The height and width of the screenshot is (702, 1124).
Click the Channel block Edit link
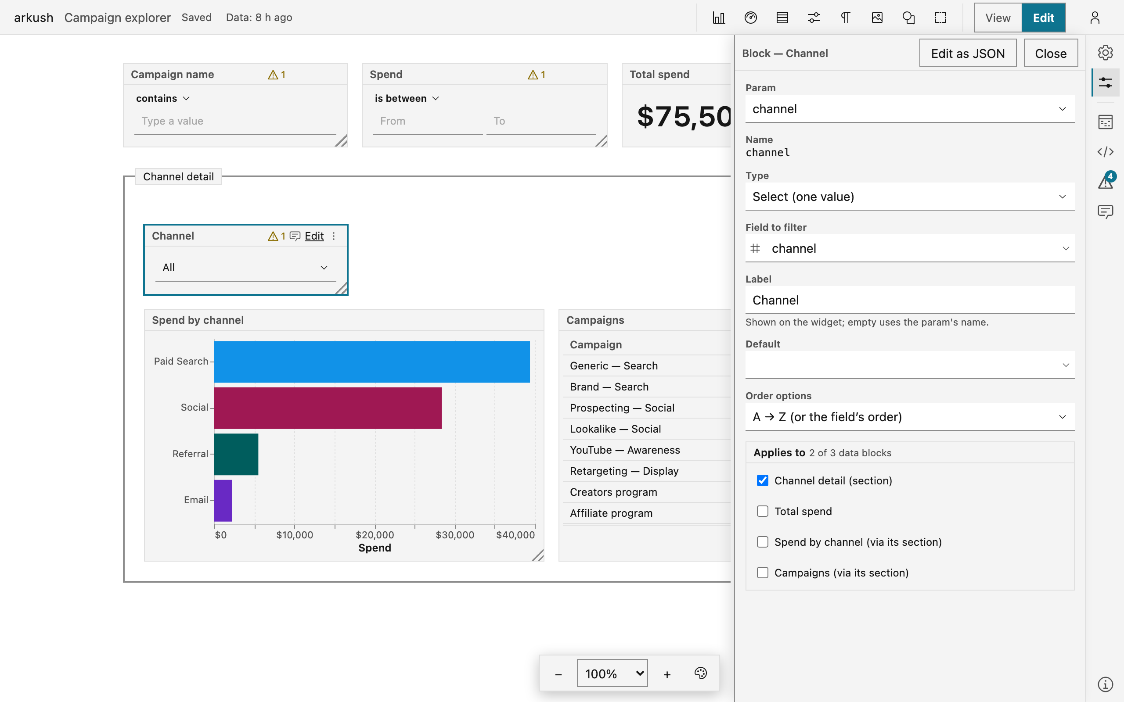point(314,236)
